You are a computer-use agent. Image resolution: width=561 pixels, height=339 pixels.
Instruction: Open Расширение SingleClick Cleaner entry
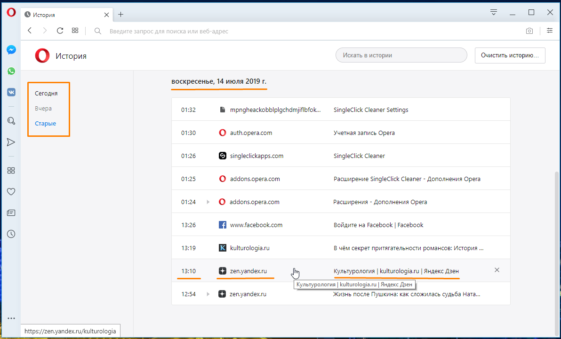pos(407,179)
